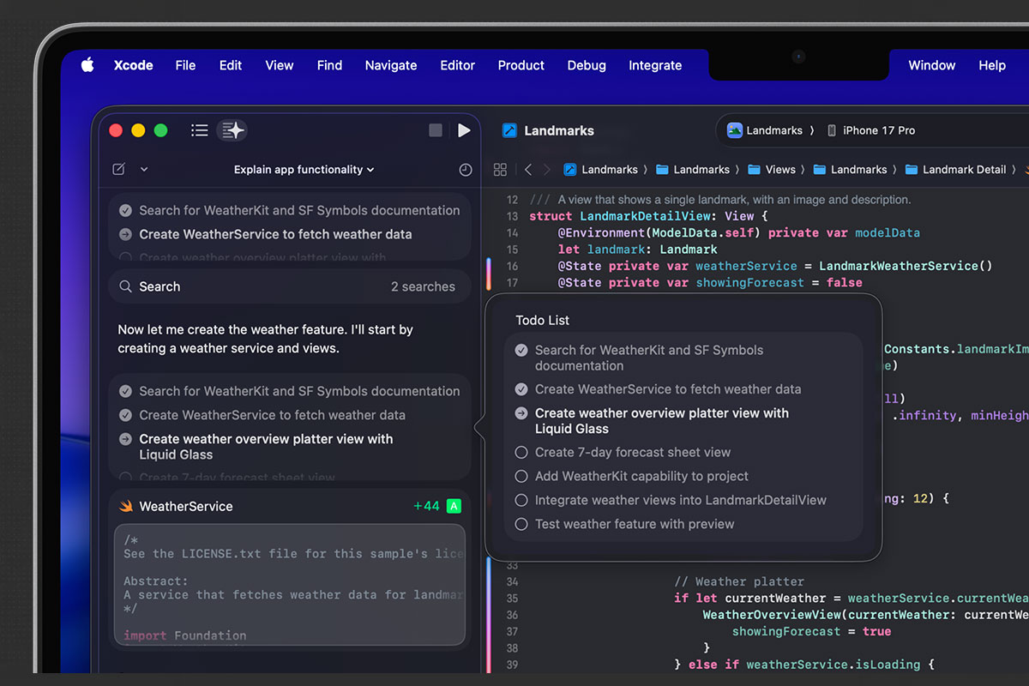Choose the iPhone 17 Pro run destination
This screenshot has width=1029, height=686.
871,130
